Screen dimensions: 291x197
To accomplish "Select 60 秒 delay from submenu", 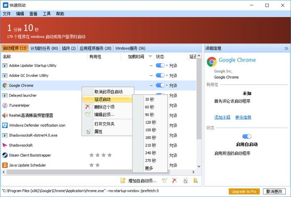I will pos(150,107).
